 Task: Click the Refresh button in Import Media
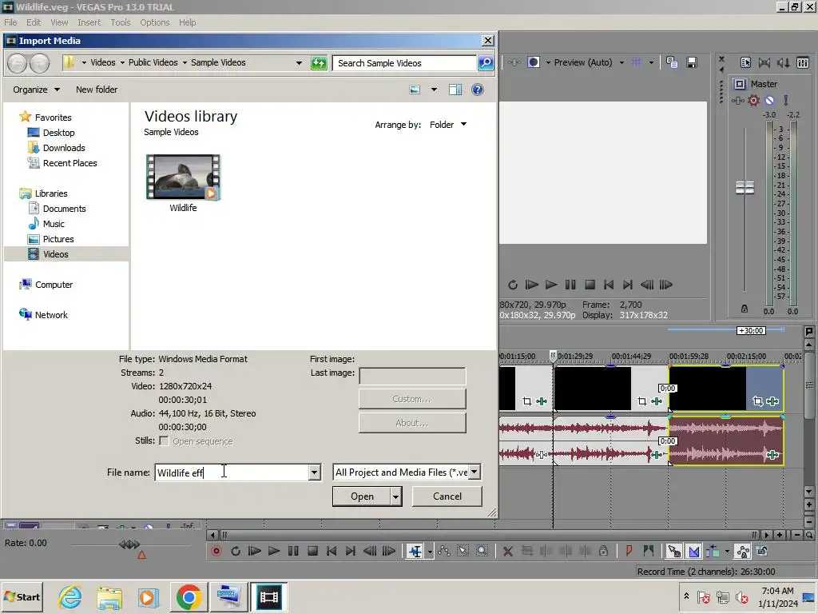[x=318, y=63]
